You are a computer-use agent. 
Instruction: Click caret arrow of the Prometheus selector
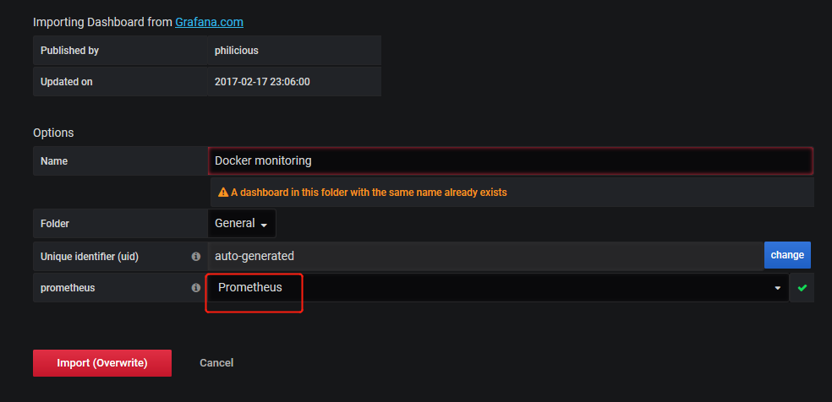777,289
